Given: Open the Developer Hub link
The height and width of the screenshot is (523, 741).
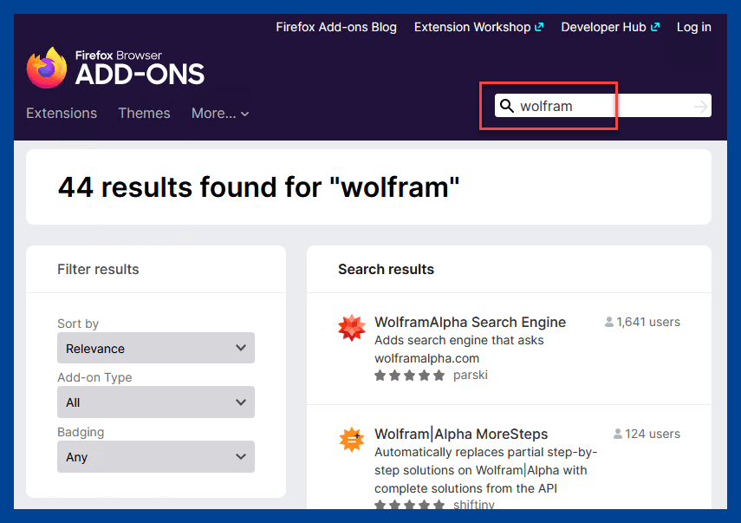Looking at the screenshot, I should tap(610, 28).
